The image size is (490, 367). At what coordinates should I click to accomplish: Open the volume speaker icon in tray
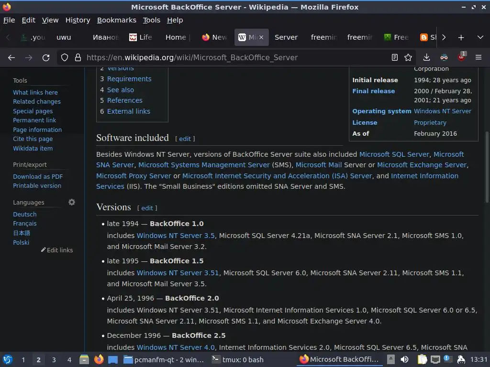(x=405, y=359)
